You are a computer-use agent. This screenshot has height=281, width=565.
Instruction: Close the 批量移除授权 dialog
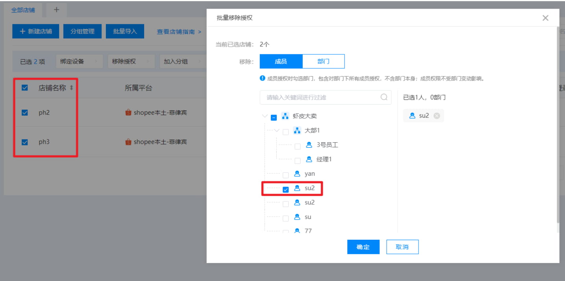point(545,18)
